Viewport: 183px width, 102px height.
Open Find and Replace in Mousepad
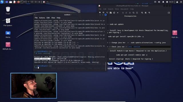click(146, 13)
